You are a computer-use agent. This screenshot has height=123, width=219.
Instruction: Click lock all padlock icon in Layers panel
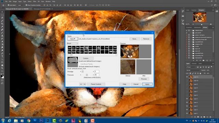pos(201,73)
